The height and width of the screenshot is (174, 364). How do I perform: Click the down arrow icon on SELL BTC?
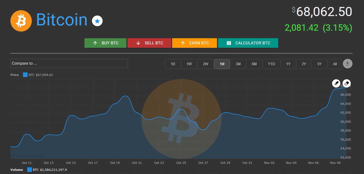point(138,43)
